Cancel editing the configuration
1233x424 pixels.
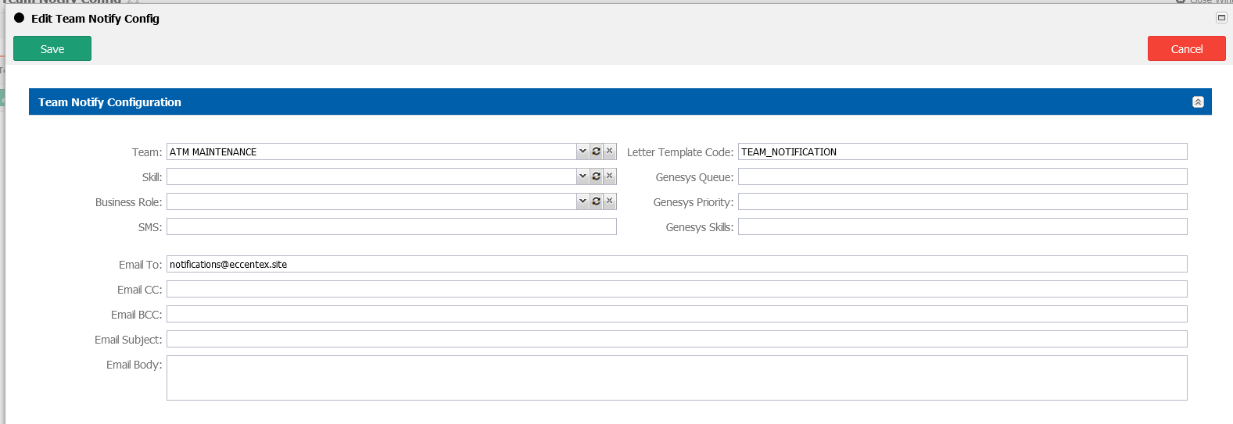pyautogui.click(x=1186, y=48)
